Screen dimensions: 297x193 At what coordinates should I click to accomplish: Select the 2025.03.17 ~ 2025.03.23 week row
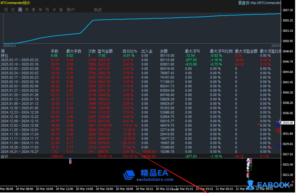[19, 60]
